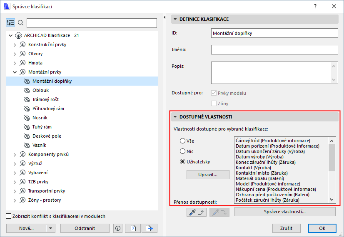This screenshot has width=344, height=237.
Task: Click the leaf icon beside Montážní prvky
Action: (x=22, y=72)
